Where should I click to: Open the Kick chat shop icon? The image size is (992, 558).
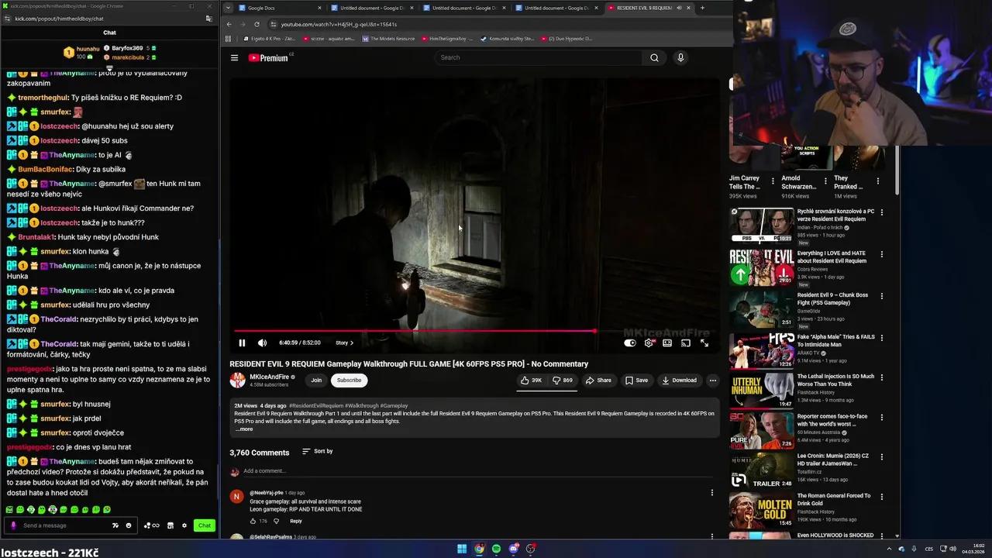[170, 525]
